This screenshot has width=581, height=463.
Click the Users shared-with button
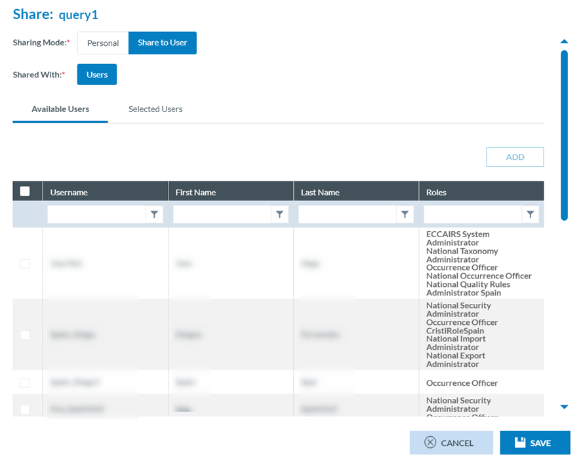click(x=97, y=75)
